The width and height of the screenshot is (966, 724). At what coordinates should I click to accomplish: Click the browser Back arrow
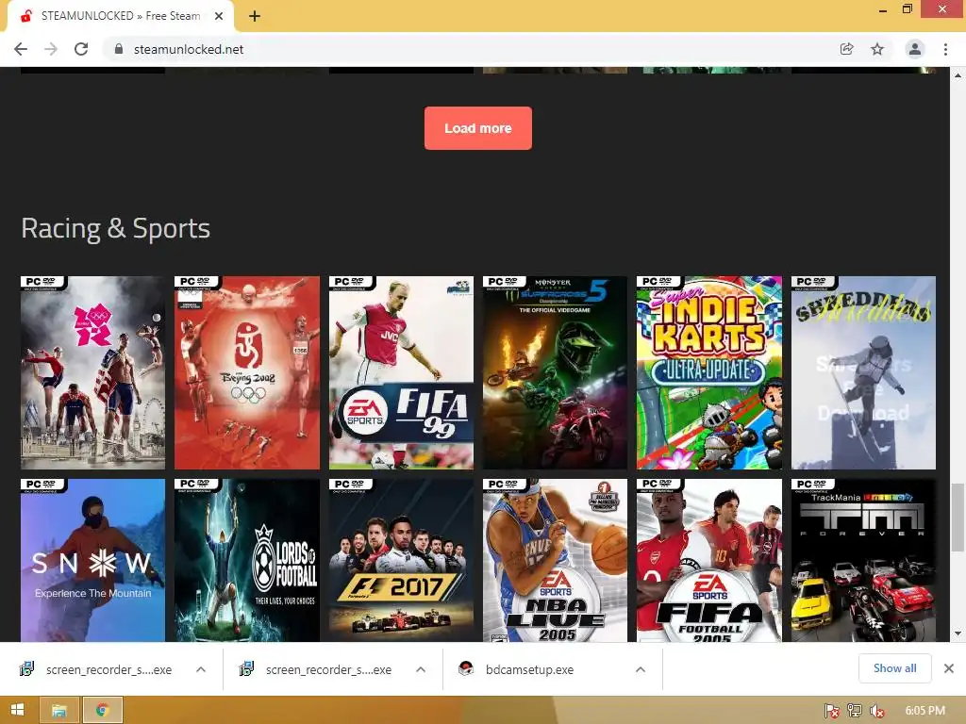click(x=21, y=49)
